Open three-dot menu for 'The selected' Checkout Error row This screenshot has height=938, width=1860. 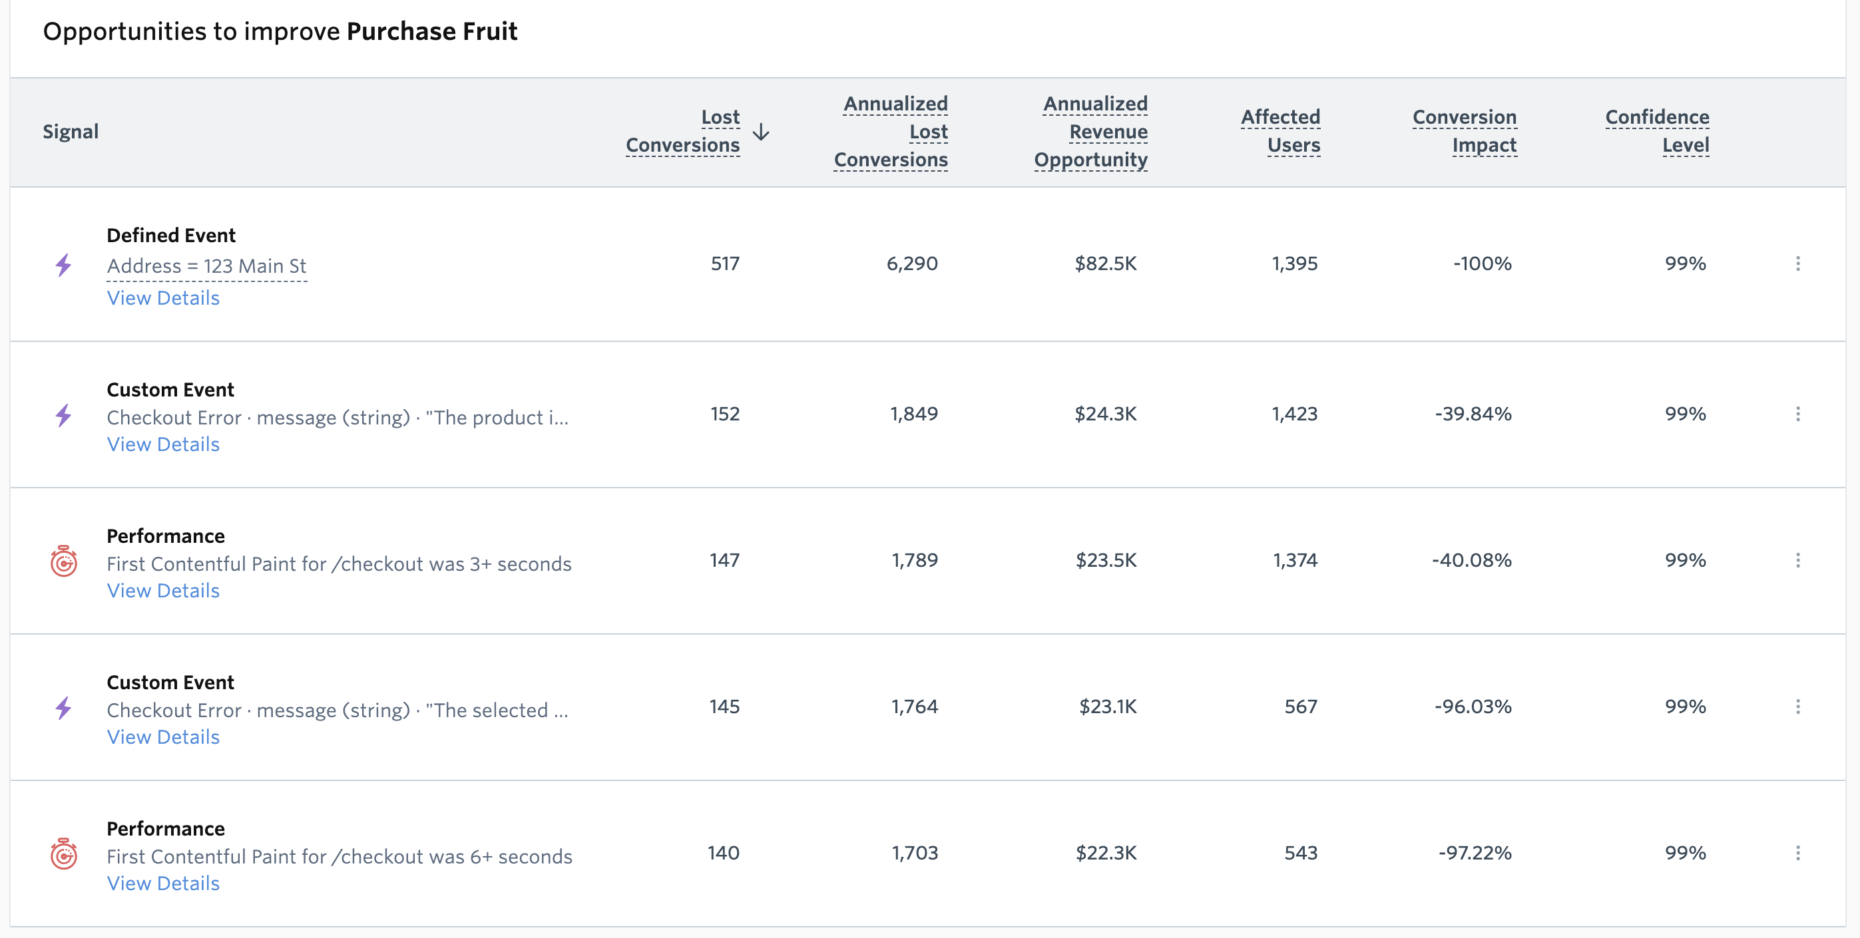coord(1797,706)
